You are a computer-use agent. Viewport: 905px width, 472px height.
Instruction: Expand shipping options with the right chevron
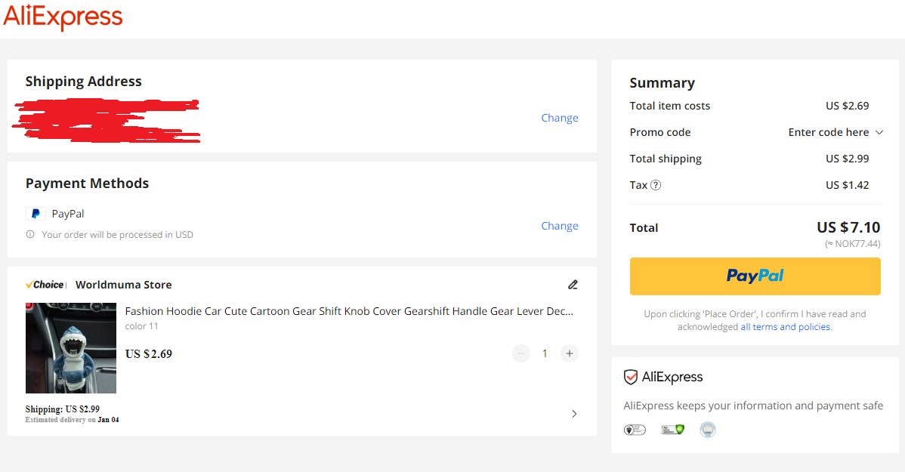coord(573,414)
